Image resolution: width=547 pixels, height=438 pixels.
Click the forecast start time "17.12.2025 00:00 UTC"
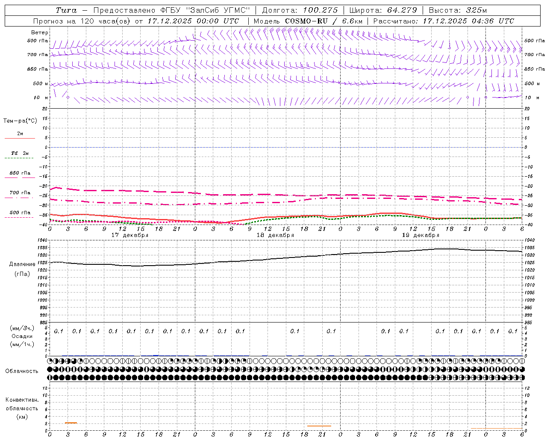point(193,21)
